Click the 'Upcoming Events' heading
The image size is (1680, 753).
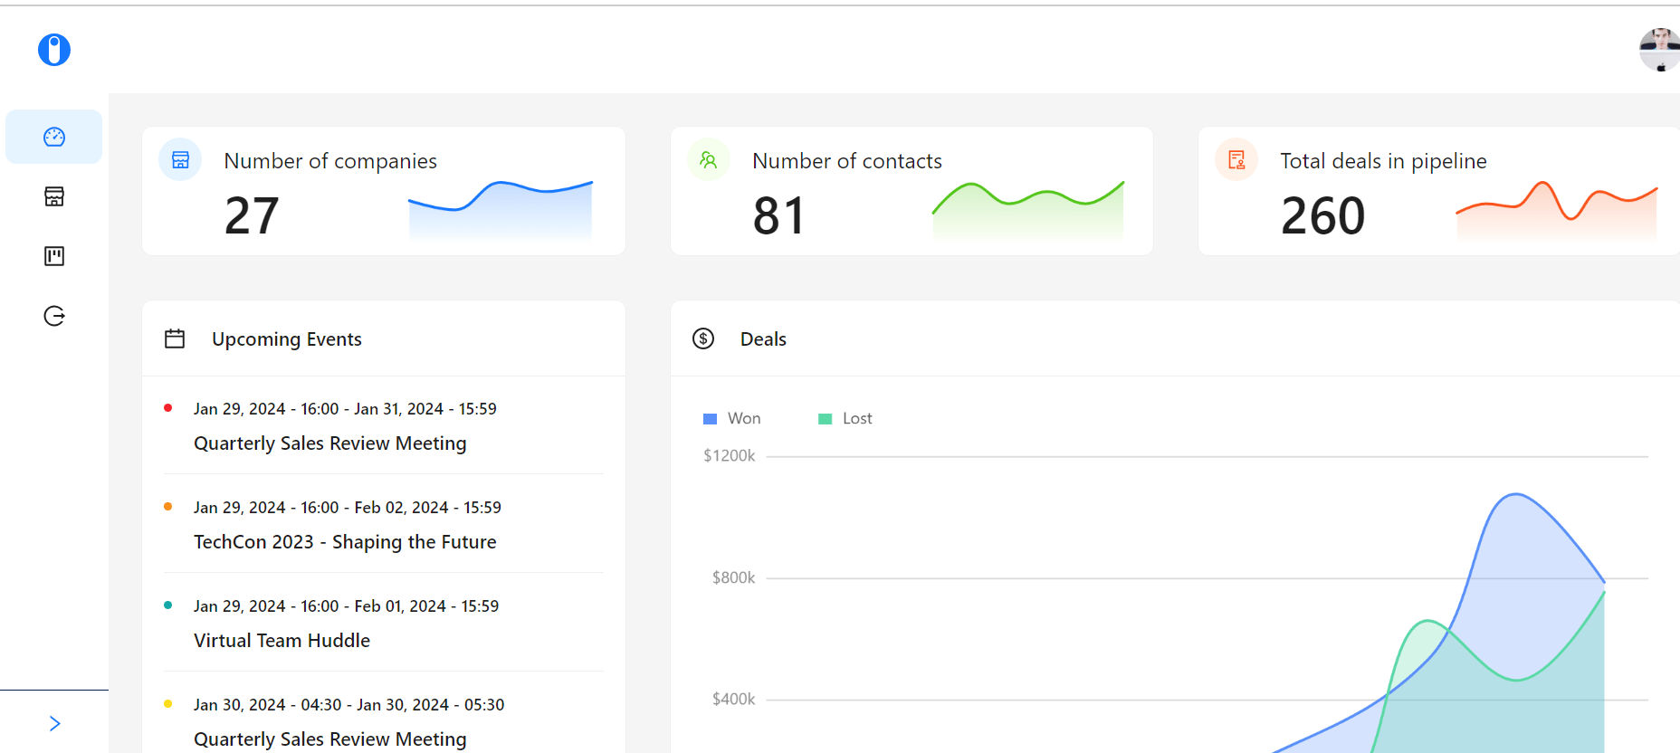pyautogui.click(x=287, y=339)
